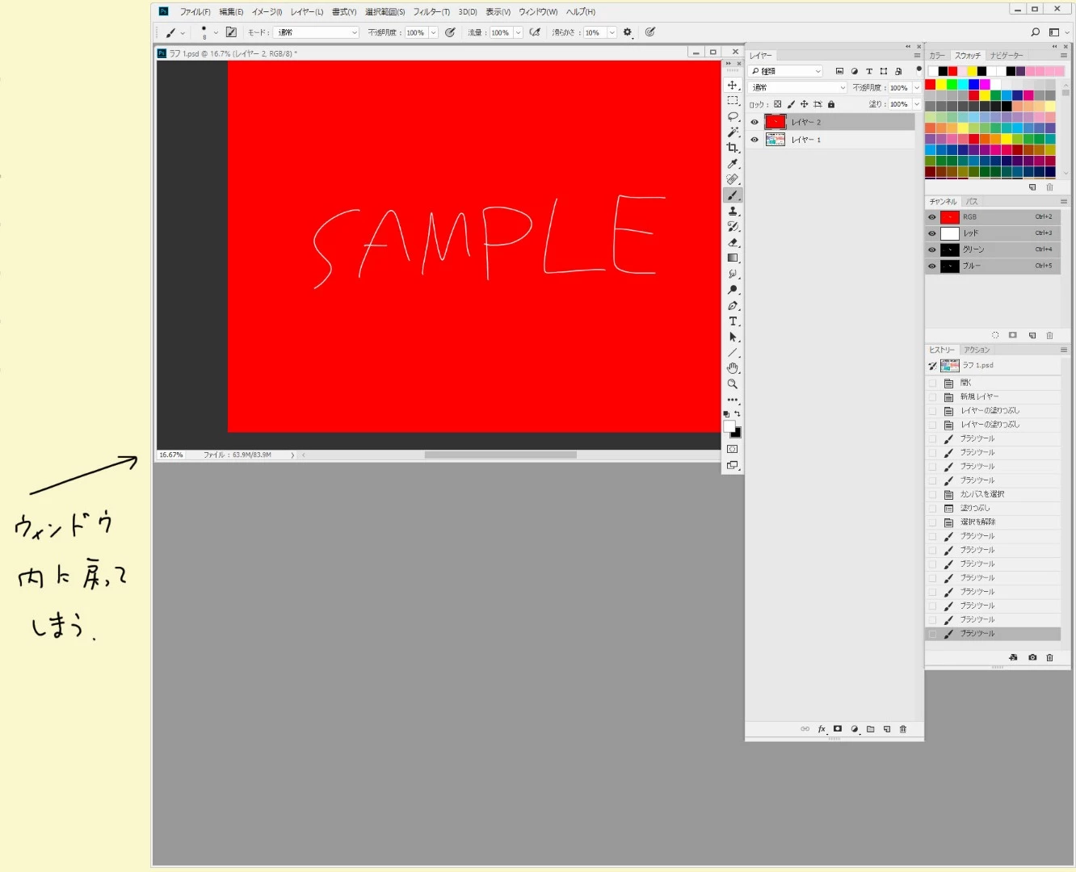Image resolution: width=1076 pixels, height=872 pixels.
Task: Click the layer effects fx icon
Action: point(822,729)
